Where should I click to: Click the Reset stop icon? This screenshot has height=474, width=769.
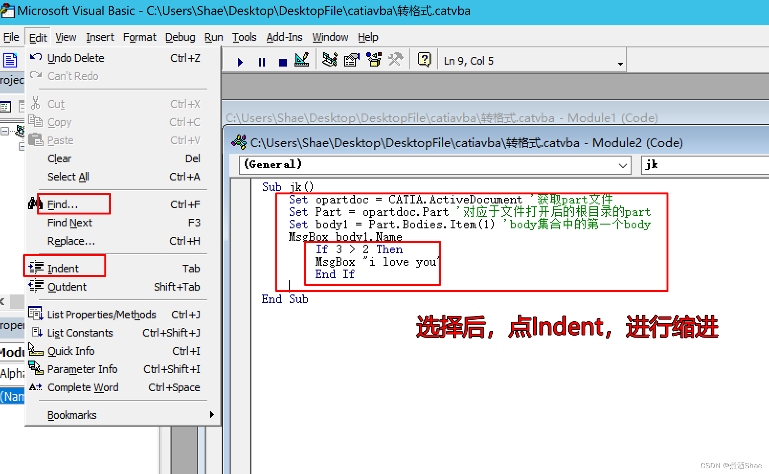click(x=283, y=62)
